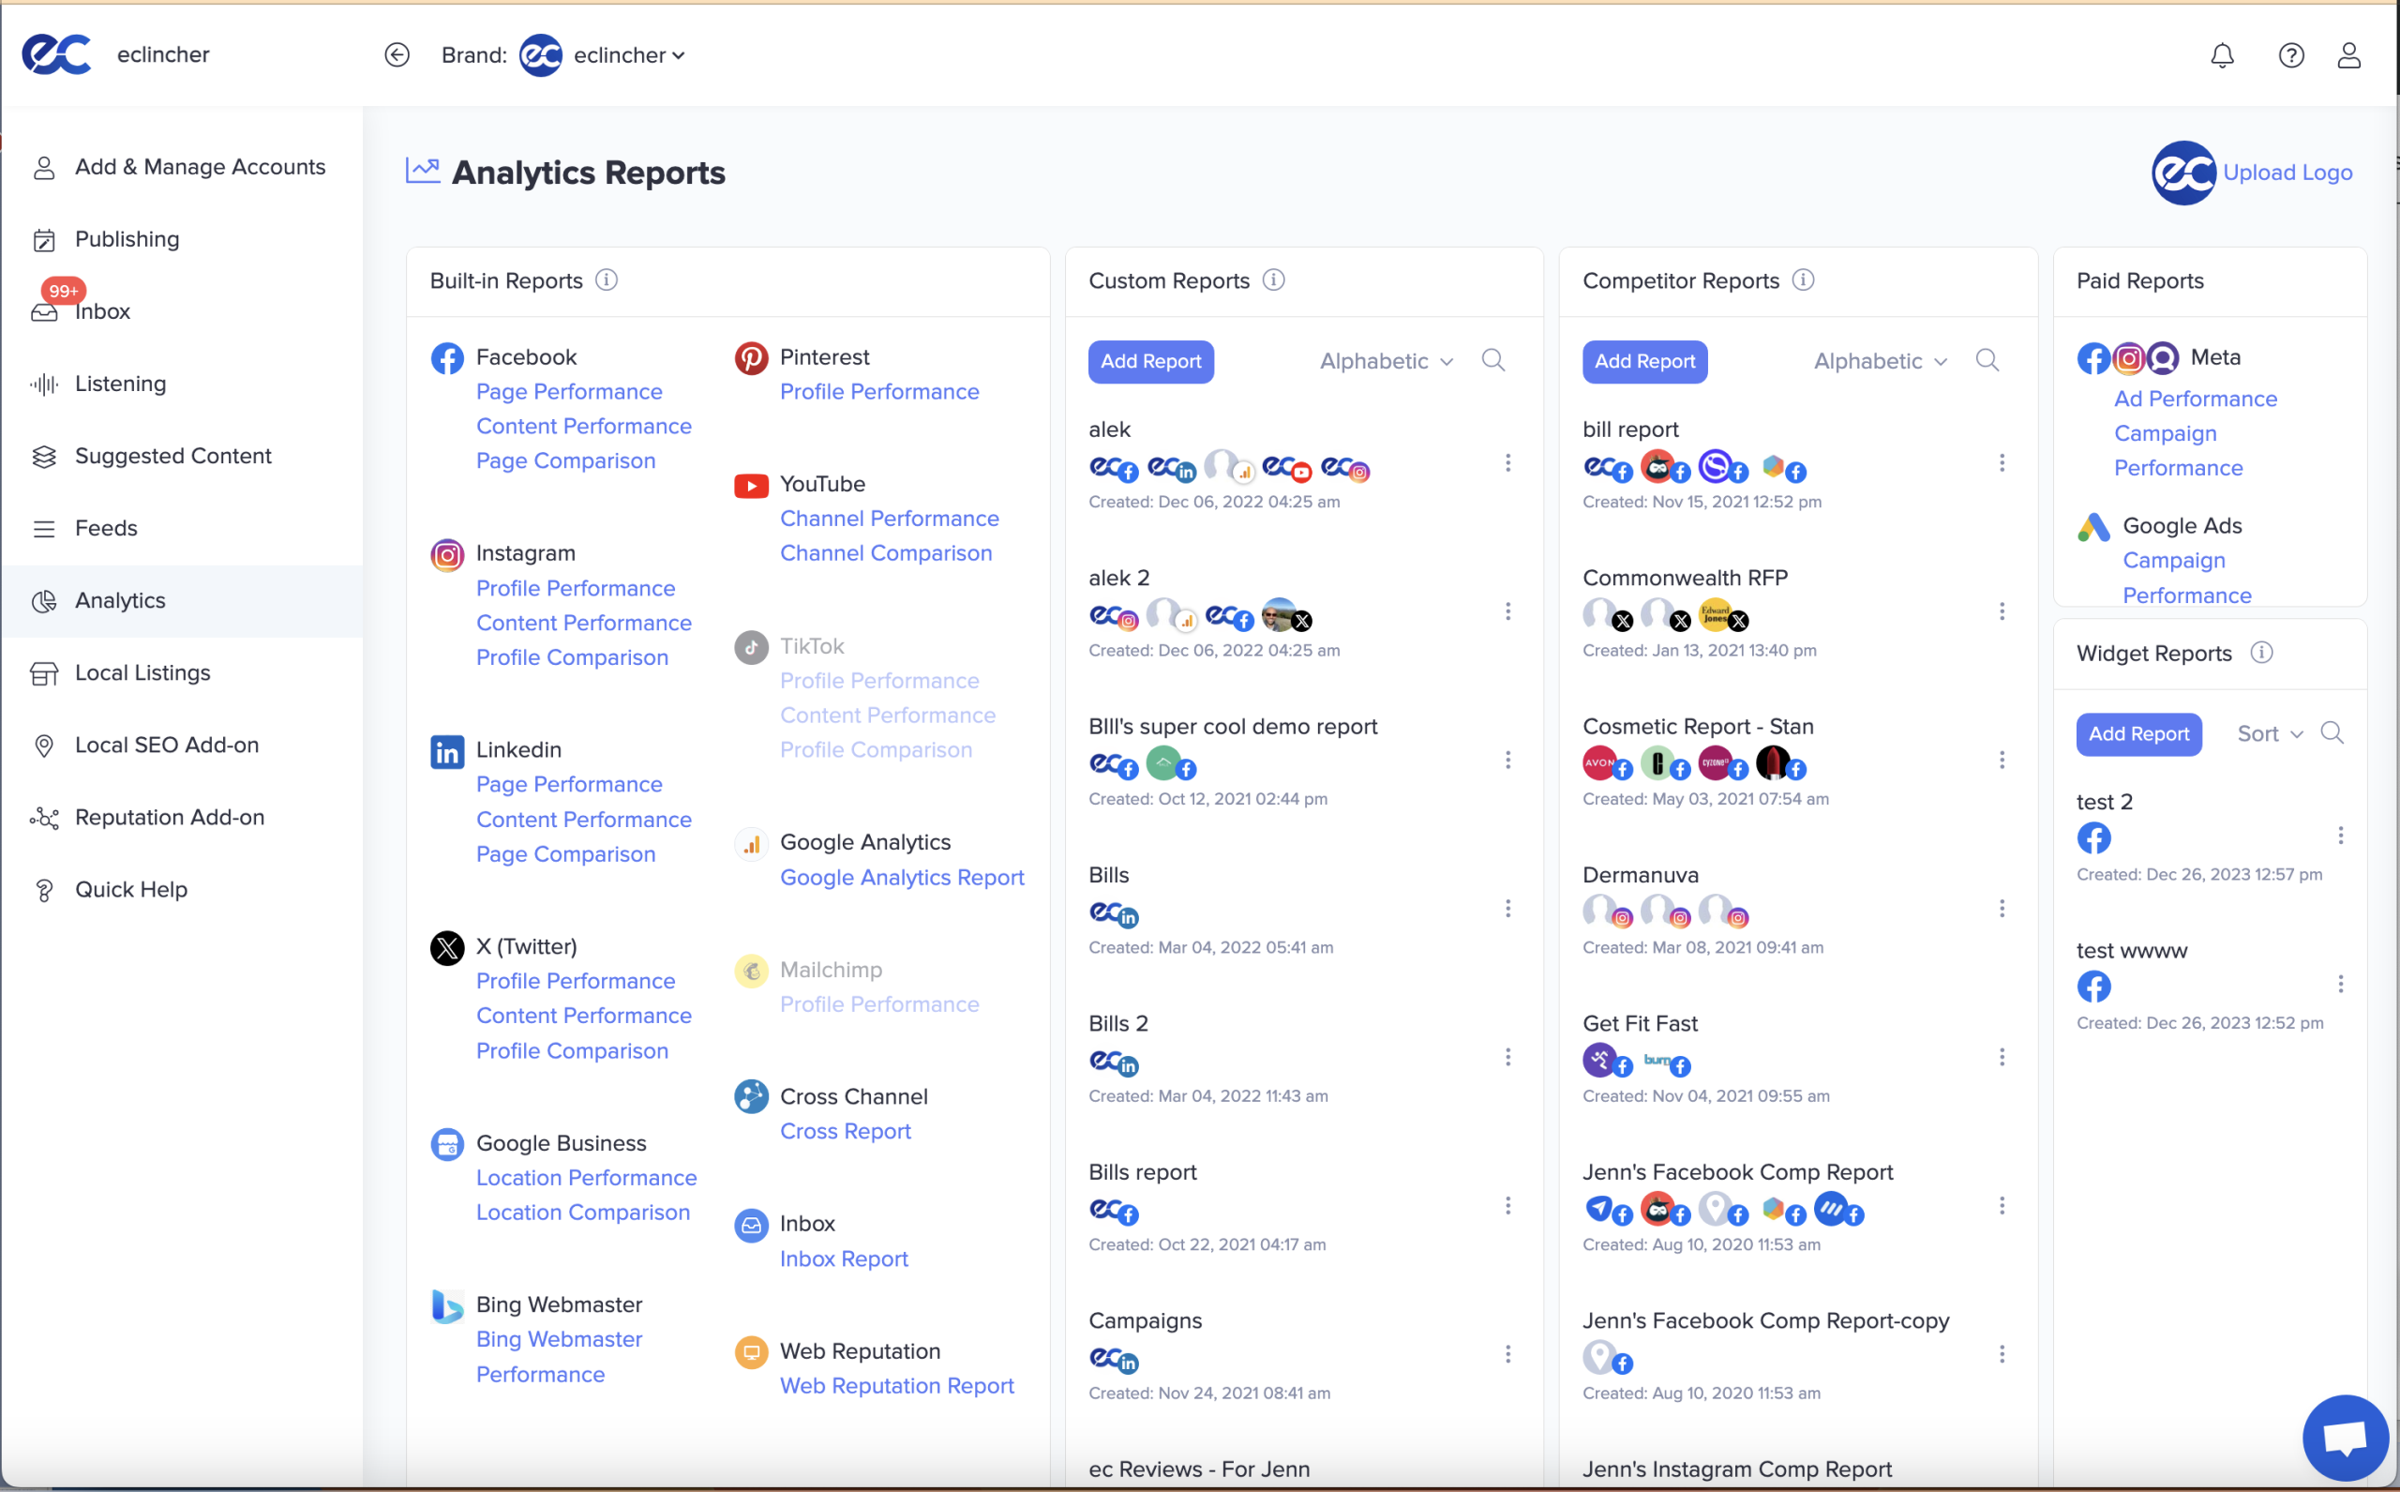Click Add Report in Custom Reports
Image resolution: width=2400 pixels, height=1492 pixels.
pyautogui.click(x=1150, y=361)
